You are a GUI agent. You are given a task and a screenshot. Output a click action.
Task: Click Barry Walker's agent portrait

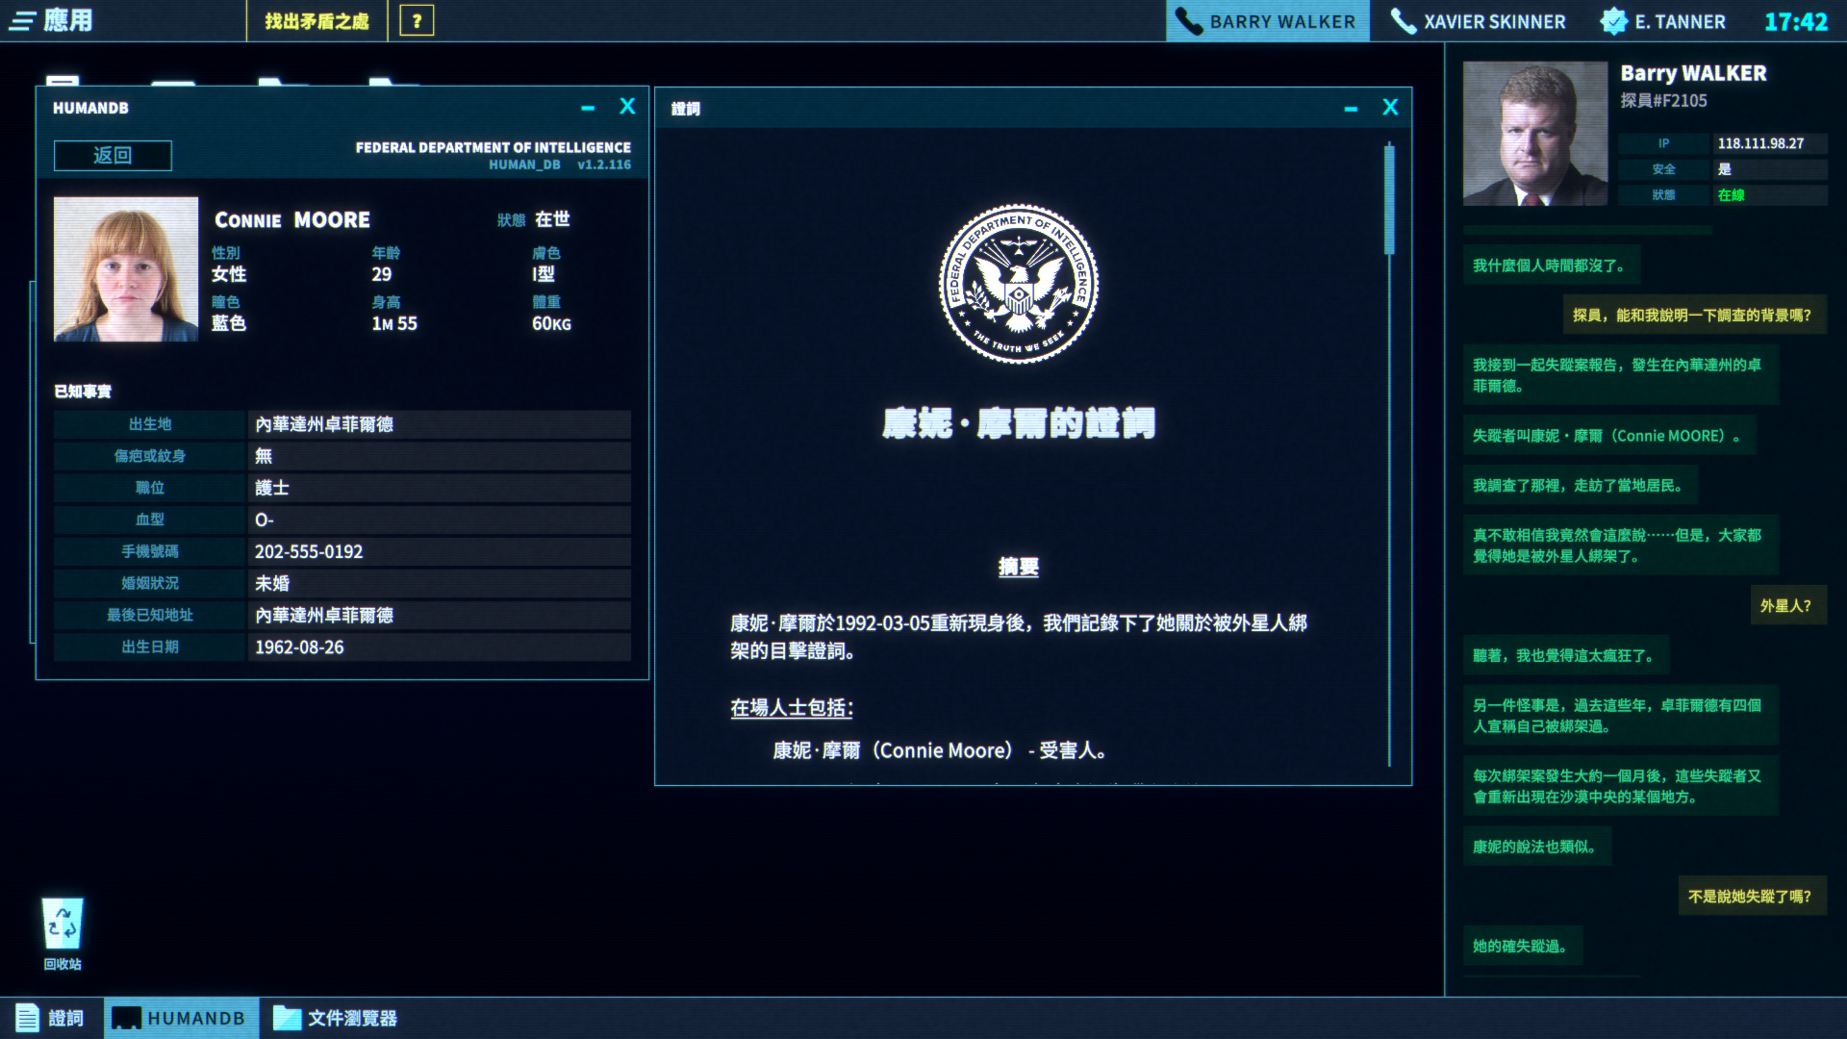coord(1535,132)
